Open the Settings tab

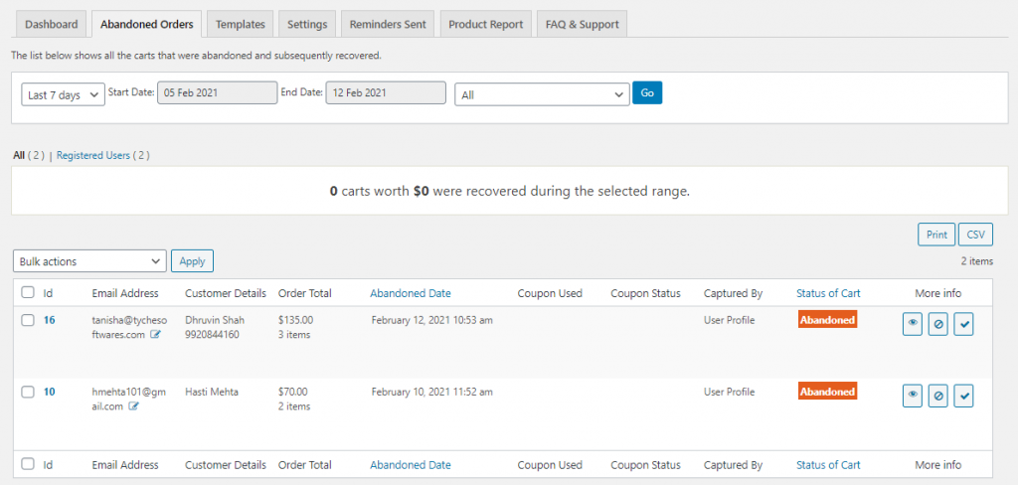point(307,24)
